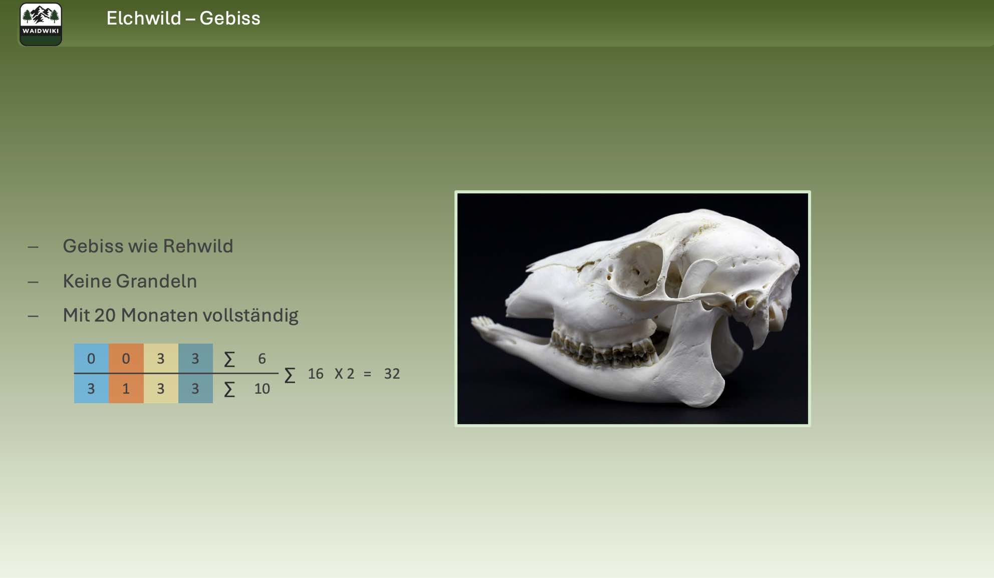
Task: Click the yellow lower cell with 3
Action: (161, 389)
